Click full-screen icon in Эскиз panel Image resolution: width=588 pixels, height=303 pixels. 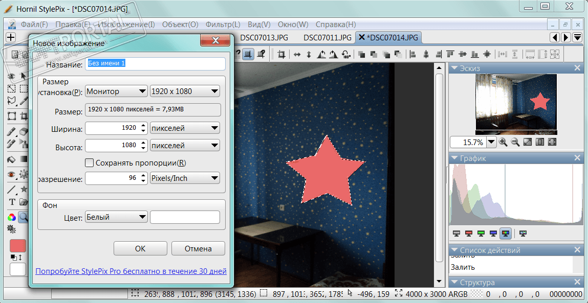(x=552, y=142)
